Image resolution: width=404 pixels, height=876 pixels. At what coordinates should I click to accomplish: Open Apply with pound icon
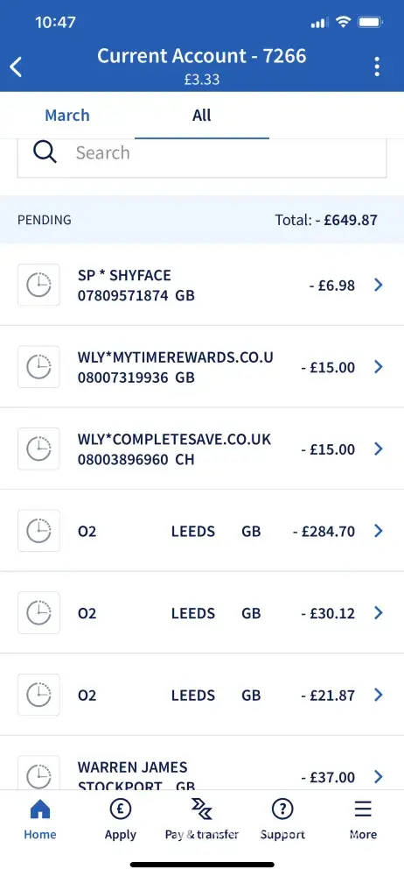[x=121, y=820]
